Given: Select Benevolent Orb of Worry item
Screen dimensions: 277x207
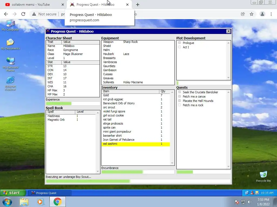Looking at the screenshot, I should [x=136, y=103].
